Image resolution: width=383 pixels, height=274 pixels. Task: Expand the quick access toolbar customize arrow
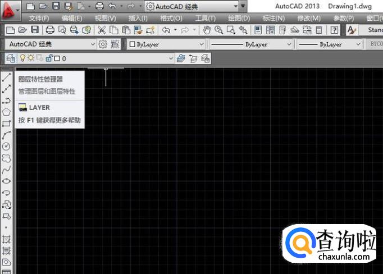243,6
